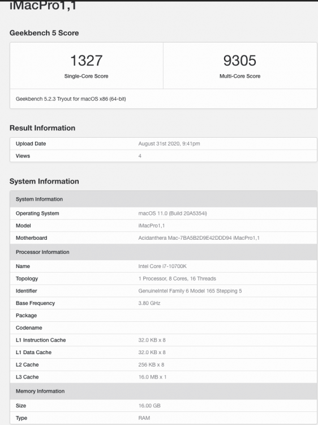Select the L1 Instruction Cache 32.0 KB x 8 value
Screen dimensions: 318x425
152,340
